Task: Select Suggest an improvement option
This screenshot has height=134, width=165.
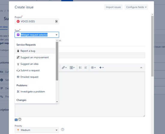Action: click(x=35, y=57)
